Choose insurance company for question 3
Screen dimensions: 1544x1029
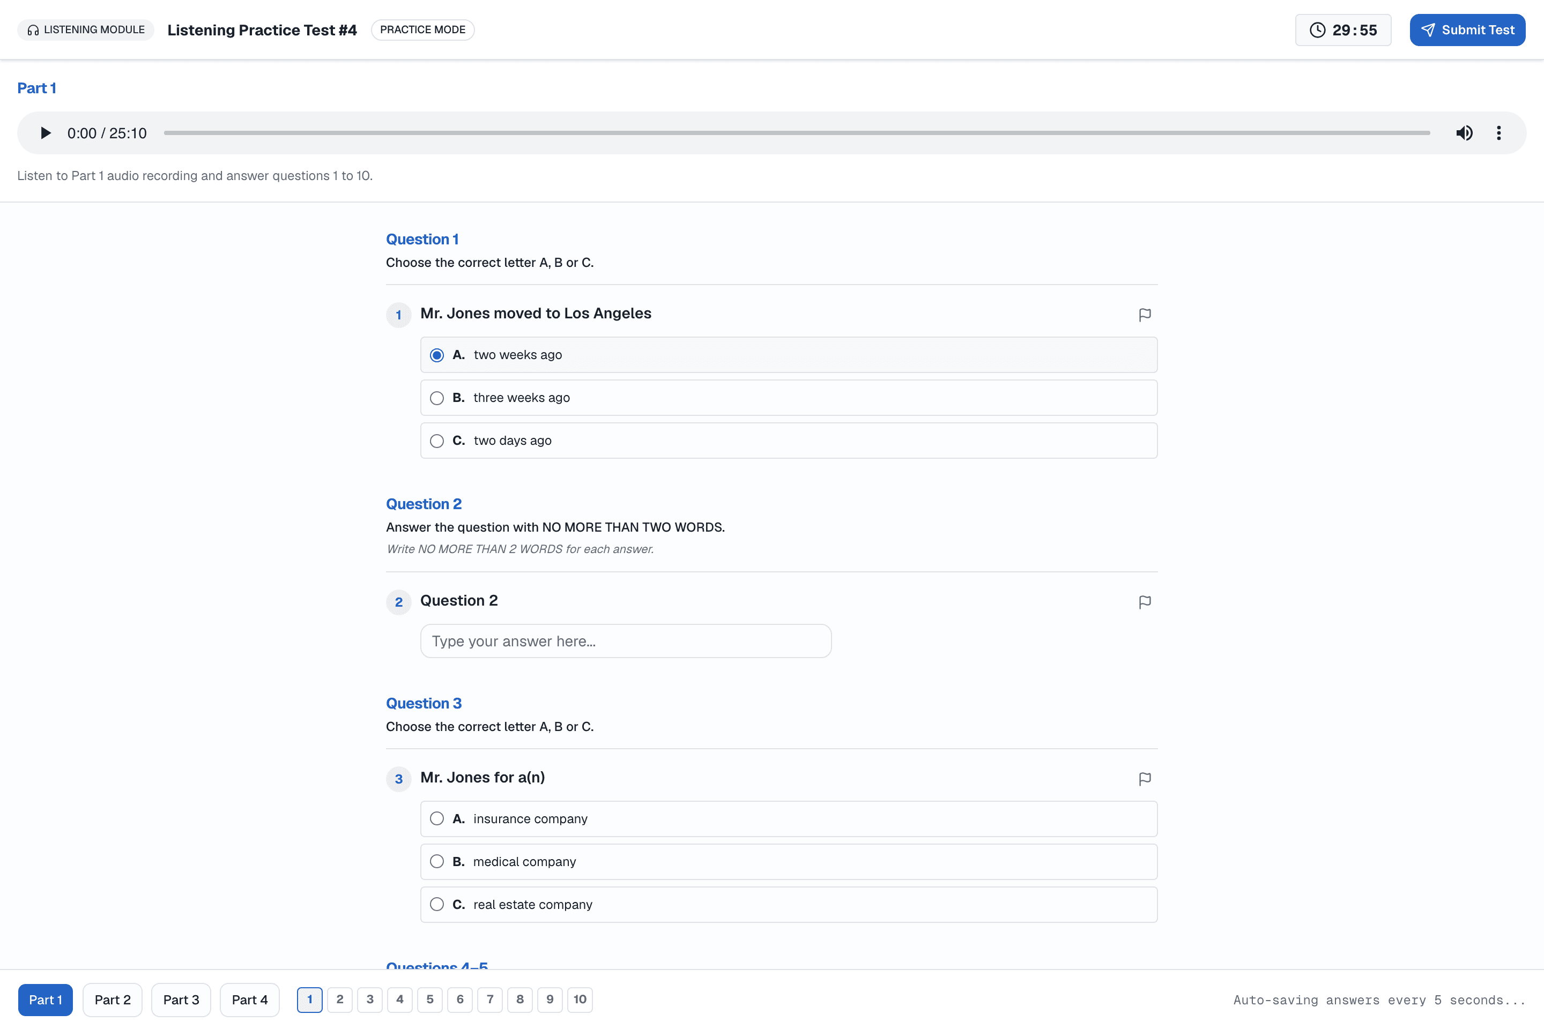coord(789,819)
